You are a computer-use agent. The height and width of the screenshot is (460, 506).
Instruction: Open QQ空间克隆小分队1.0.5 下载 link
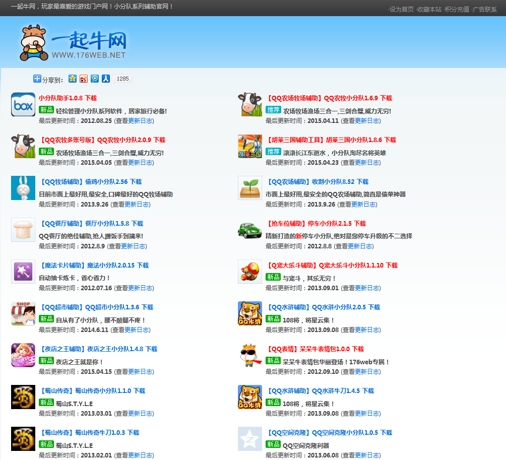coord(329,433)
